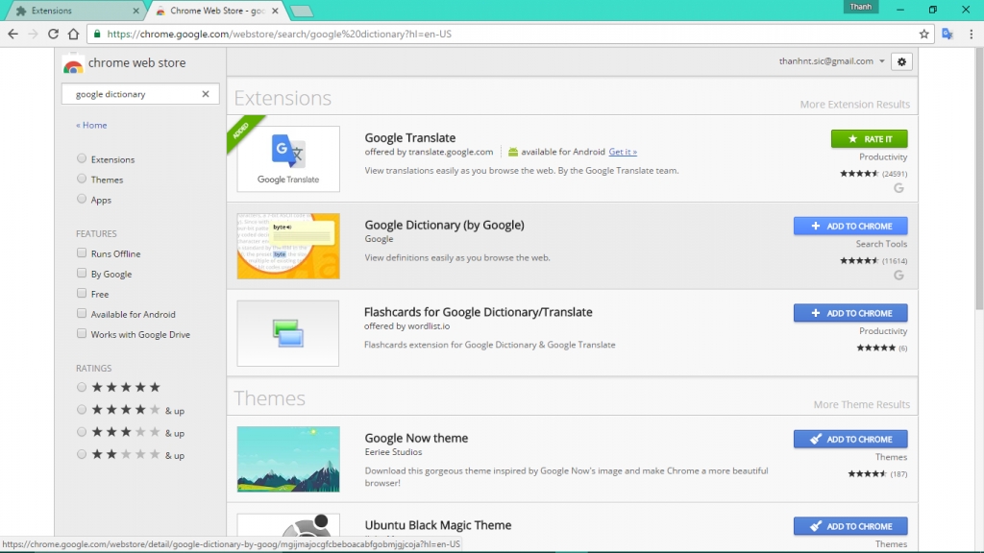The height and width of the screenshot is (553, 984).
Task: Add Google Now theme to Chrome
Action: pyautogui.click(x=850, y=439)
